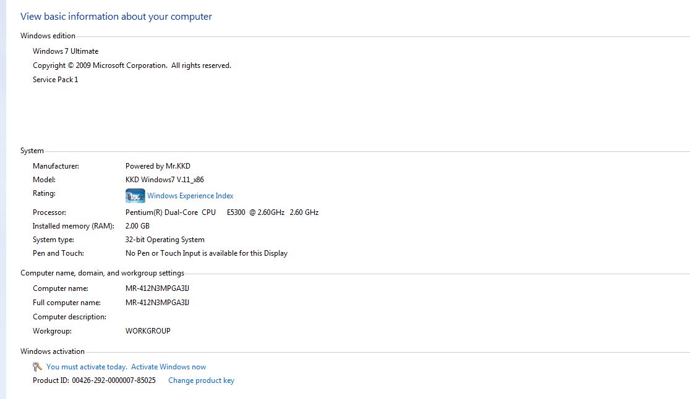The width and height of the screenshot is (690, 399).
Task: Click the page heading about your computer
Action: [116, 17]
